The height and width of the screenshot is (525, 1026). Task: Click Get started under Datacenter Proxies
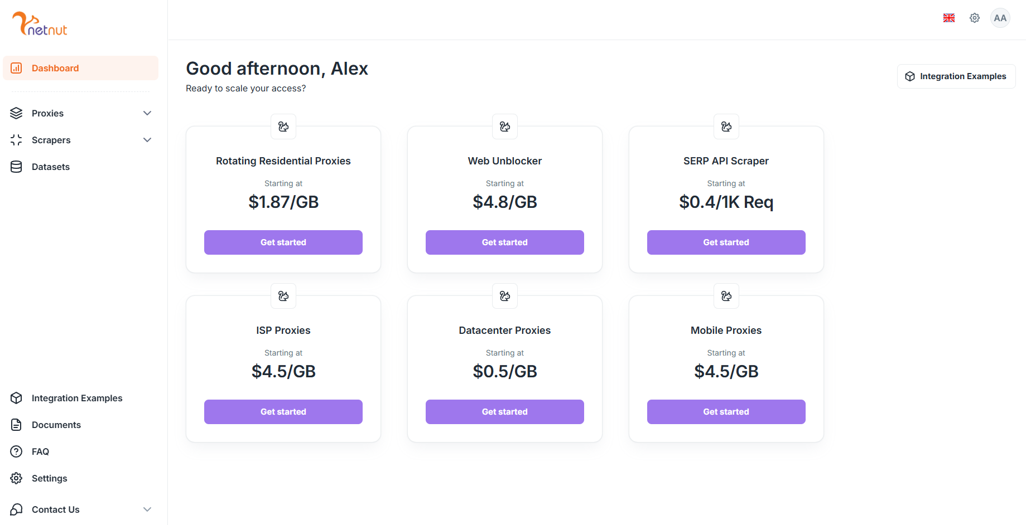point(504,412)
